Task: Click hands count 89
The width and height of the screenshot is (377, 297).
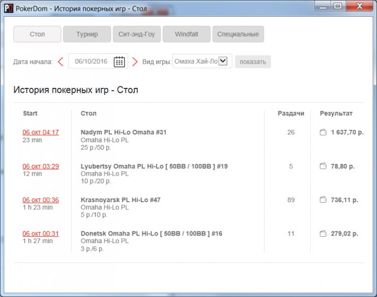Action: 291,200
